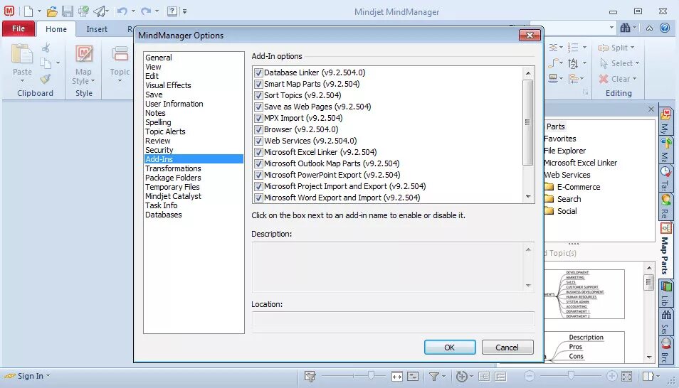Switch to the Insert ribbon tab
This screenshot has width=679, height=388.
pyautogui.click(x=97, y=29)
